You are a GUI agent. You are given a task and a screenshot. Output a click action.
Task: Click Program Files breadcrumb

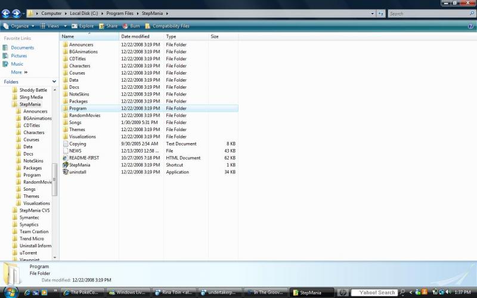pyautogui.click(x=120, y=13)
